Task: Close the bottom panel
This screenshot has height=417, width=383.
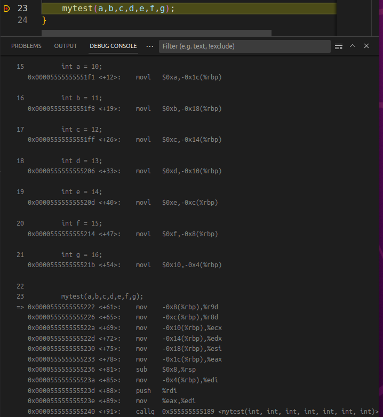Action: (366, 46)
